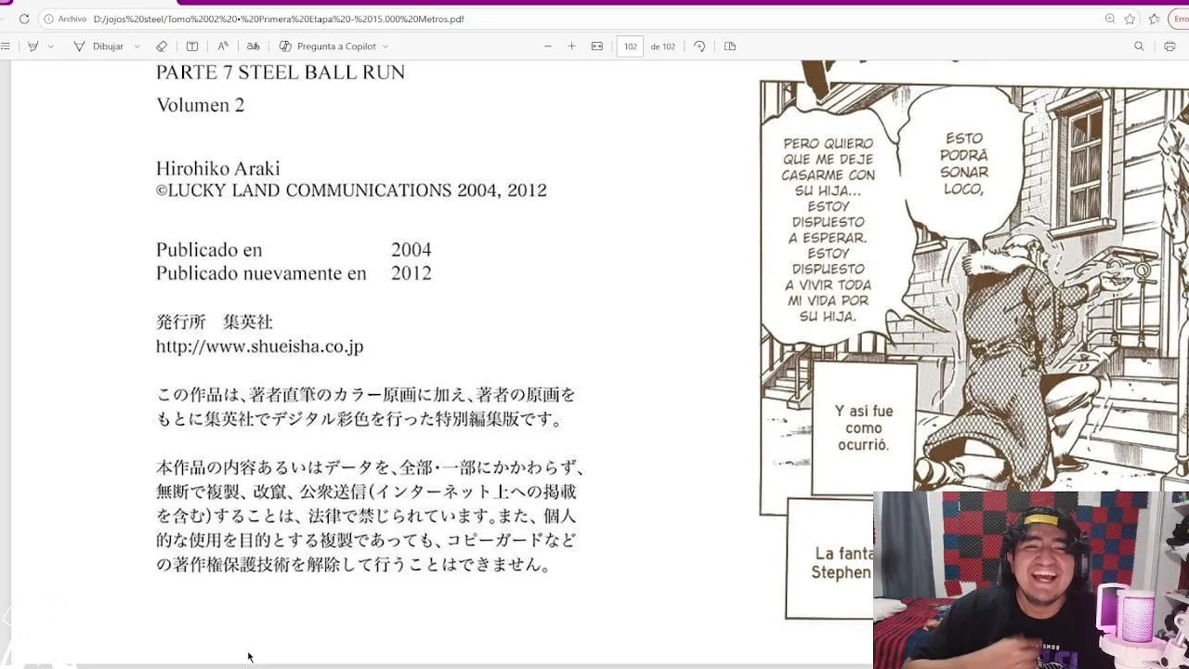Click the address bar file URL
This screenshot has width=1189, height=669.
click(279, 19)
